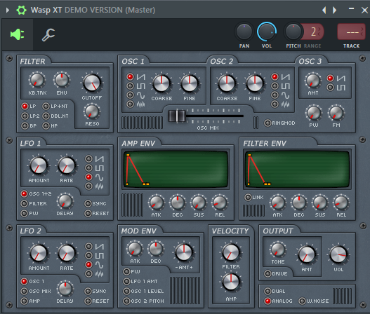Click the AMP ENV graph display

pos(176,169)
